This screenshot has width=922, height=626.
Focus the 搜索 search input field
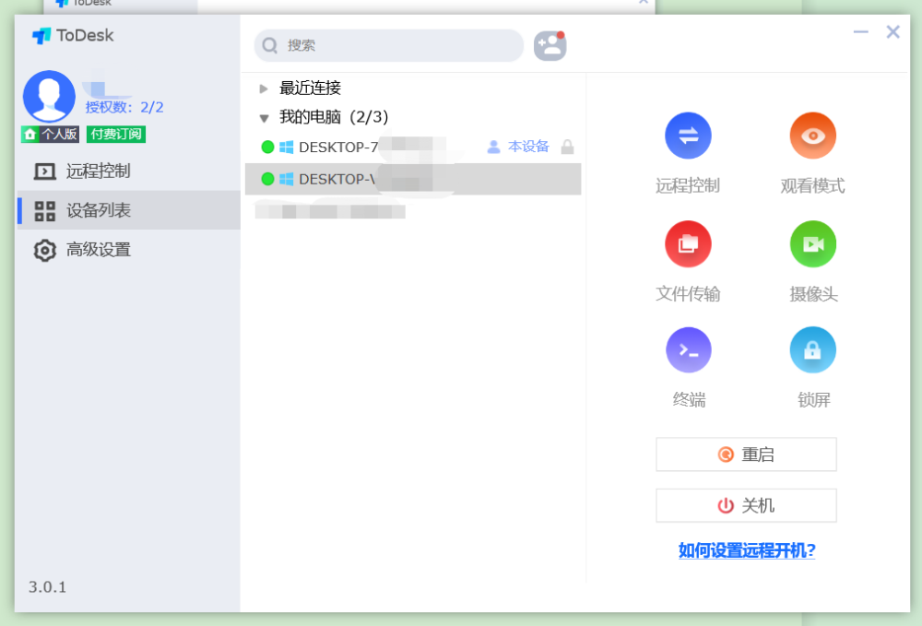[x=389, y=45]
